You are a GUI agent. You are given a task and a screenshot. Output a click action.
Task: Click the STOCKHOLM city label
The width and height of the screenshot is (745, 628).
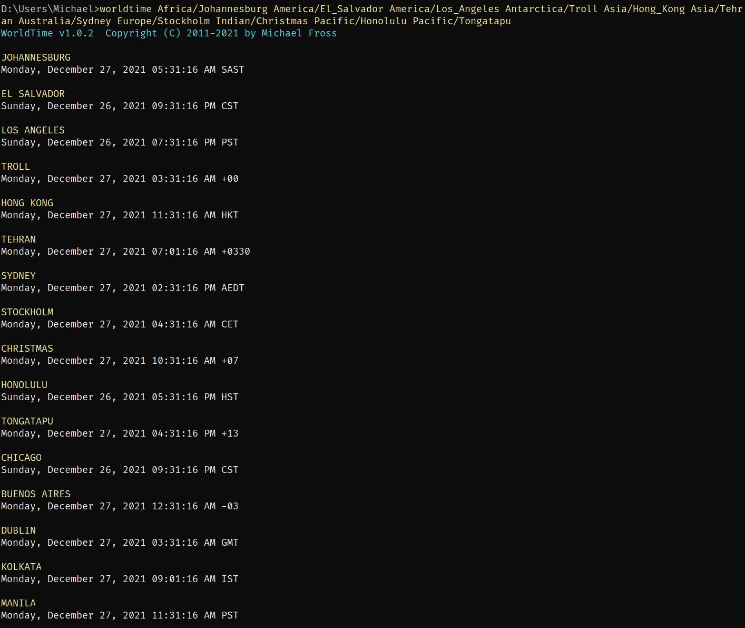pos(27,312)
